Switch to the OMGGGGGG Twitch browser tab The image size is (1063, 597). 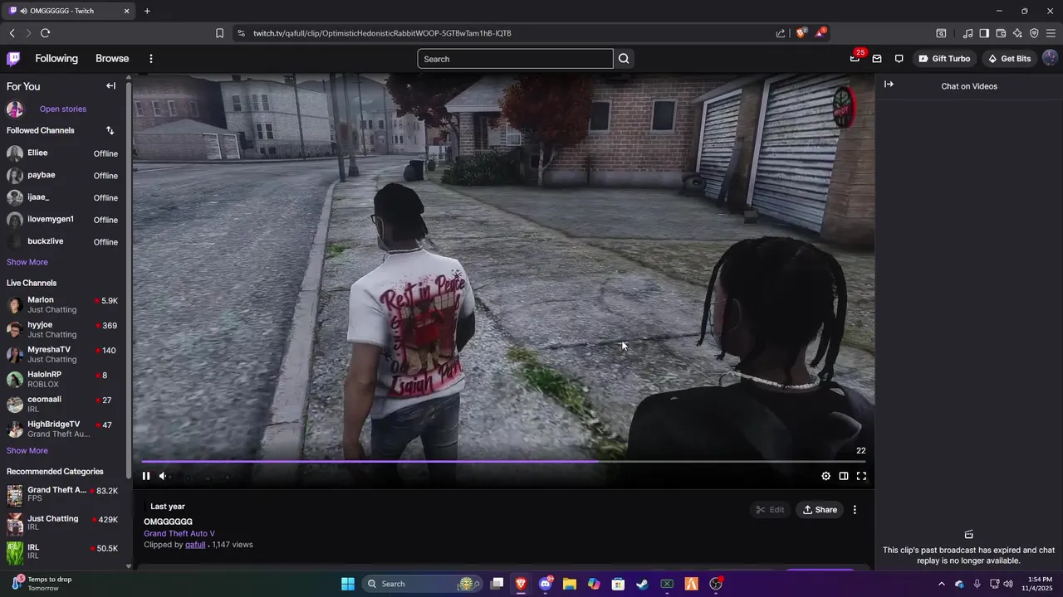click(70, 11)
